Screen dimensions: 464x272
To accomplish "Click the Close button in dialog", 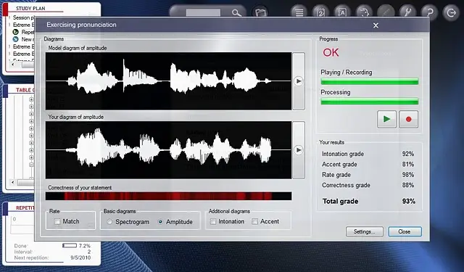I will 405,231.
